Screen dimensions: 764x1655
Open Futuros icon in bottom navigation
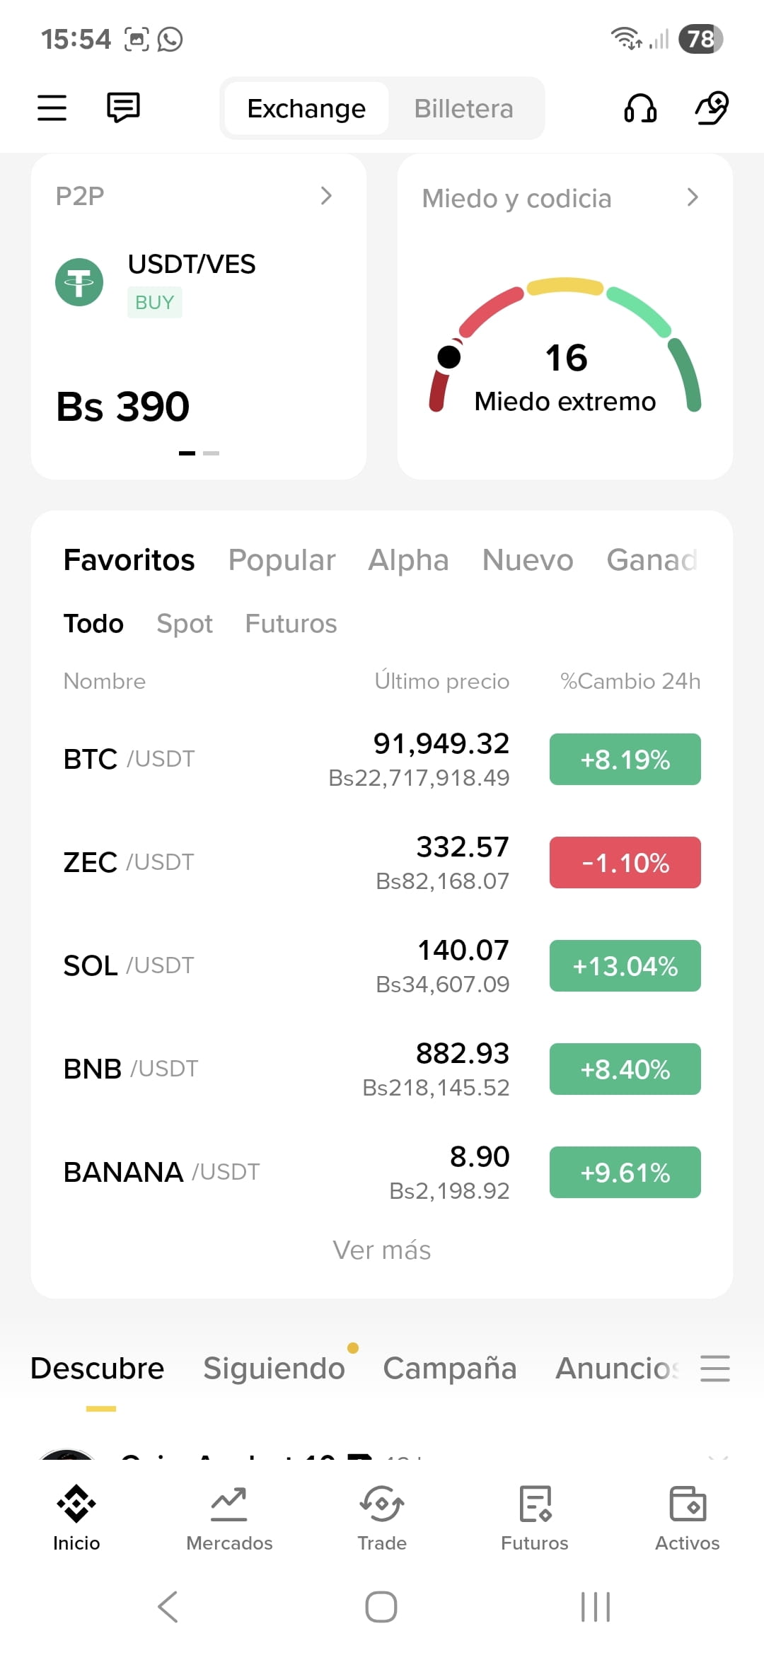pyautogui.click(x=535, y=1504)
